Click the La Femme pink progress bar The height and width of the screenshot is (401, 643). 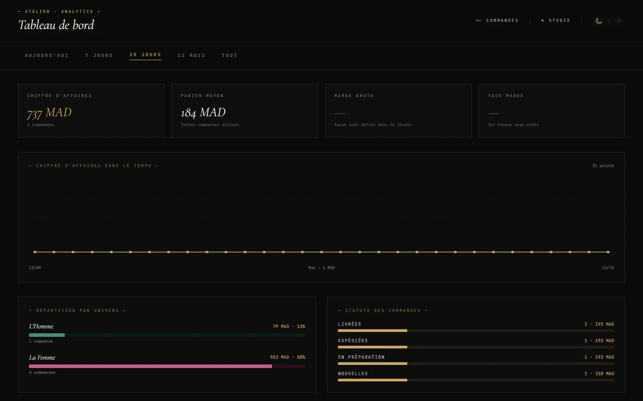tap(167, 366)
